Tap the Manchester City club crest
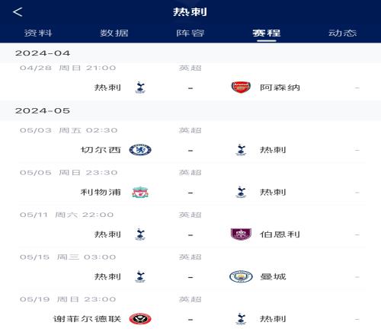381x335 pixels. pos(241,276)
